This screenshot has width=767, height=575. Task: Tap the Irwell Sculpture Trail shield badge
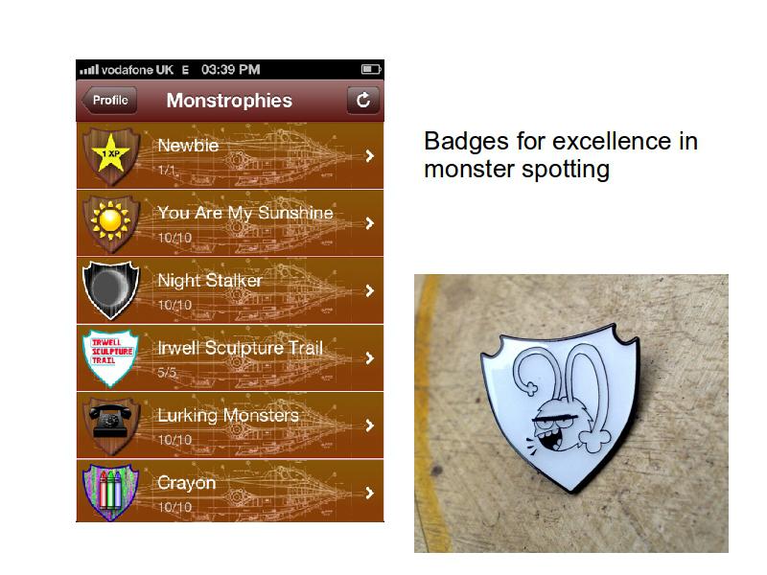[111, 358]
